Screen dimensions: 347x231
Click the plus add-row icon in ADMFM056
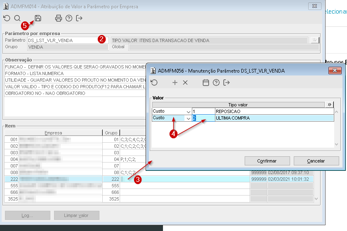click(x=175, y=82)
